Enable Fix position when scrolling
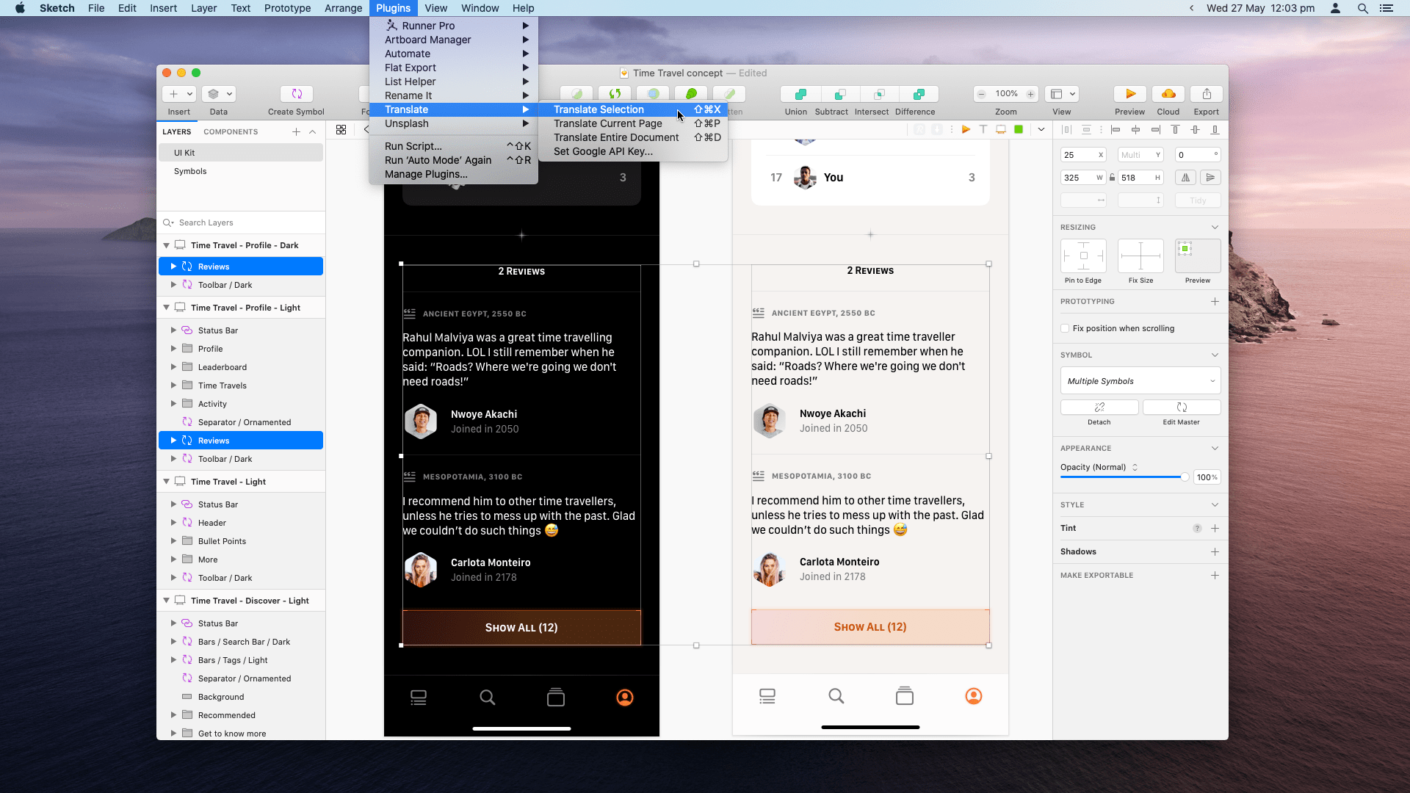This screenshot has width=1410, height=793. [1066, 328]
